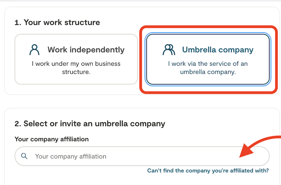Click the single-person icon in Work independently
This screenshot has height=185, width=281.
(34, 50)
